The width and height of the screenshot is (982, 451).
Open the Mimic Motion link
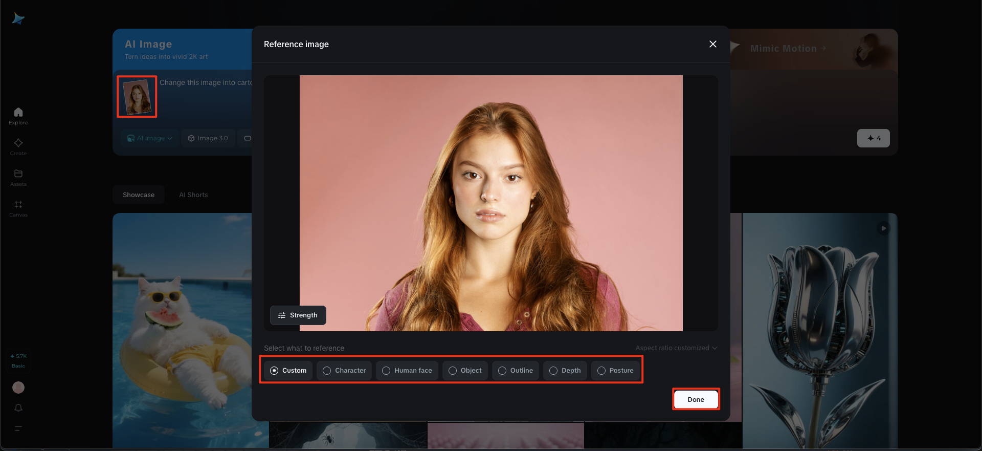point(788,49)
